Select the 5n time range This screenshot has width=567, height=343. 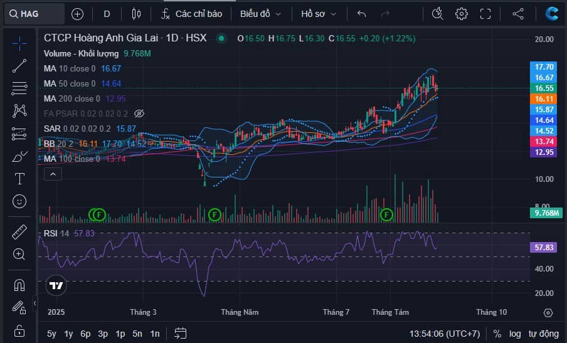tap(137, 334)
